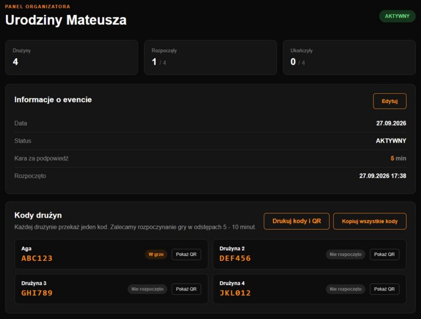Show QR for Drużyna 4
The height and width of the screenshot is (319, 421).
pyautogui.click(x=384, y=289)
